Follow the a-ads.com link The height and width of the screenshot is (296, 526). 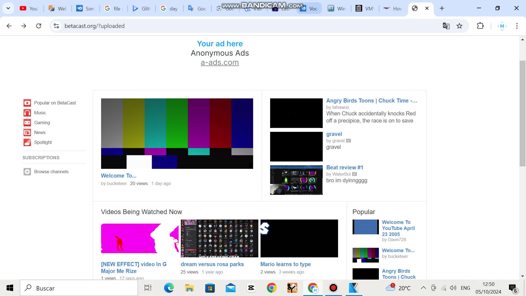pyautogui.click(x=220, y=62)
